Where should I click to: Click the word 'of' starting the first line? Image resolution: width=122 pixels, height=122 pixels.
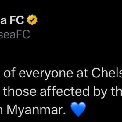coord(10,72)
